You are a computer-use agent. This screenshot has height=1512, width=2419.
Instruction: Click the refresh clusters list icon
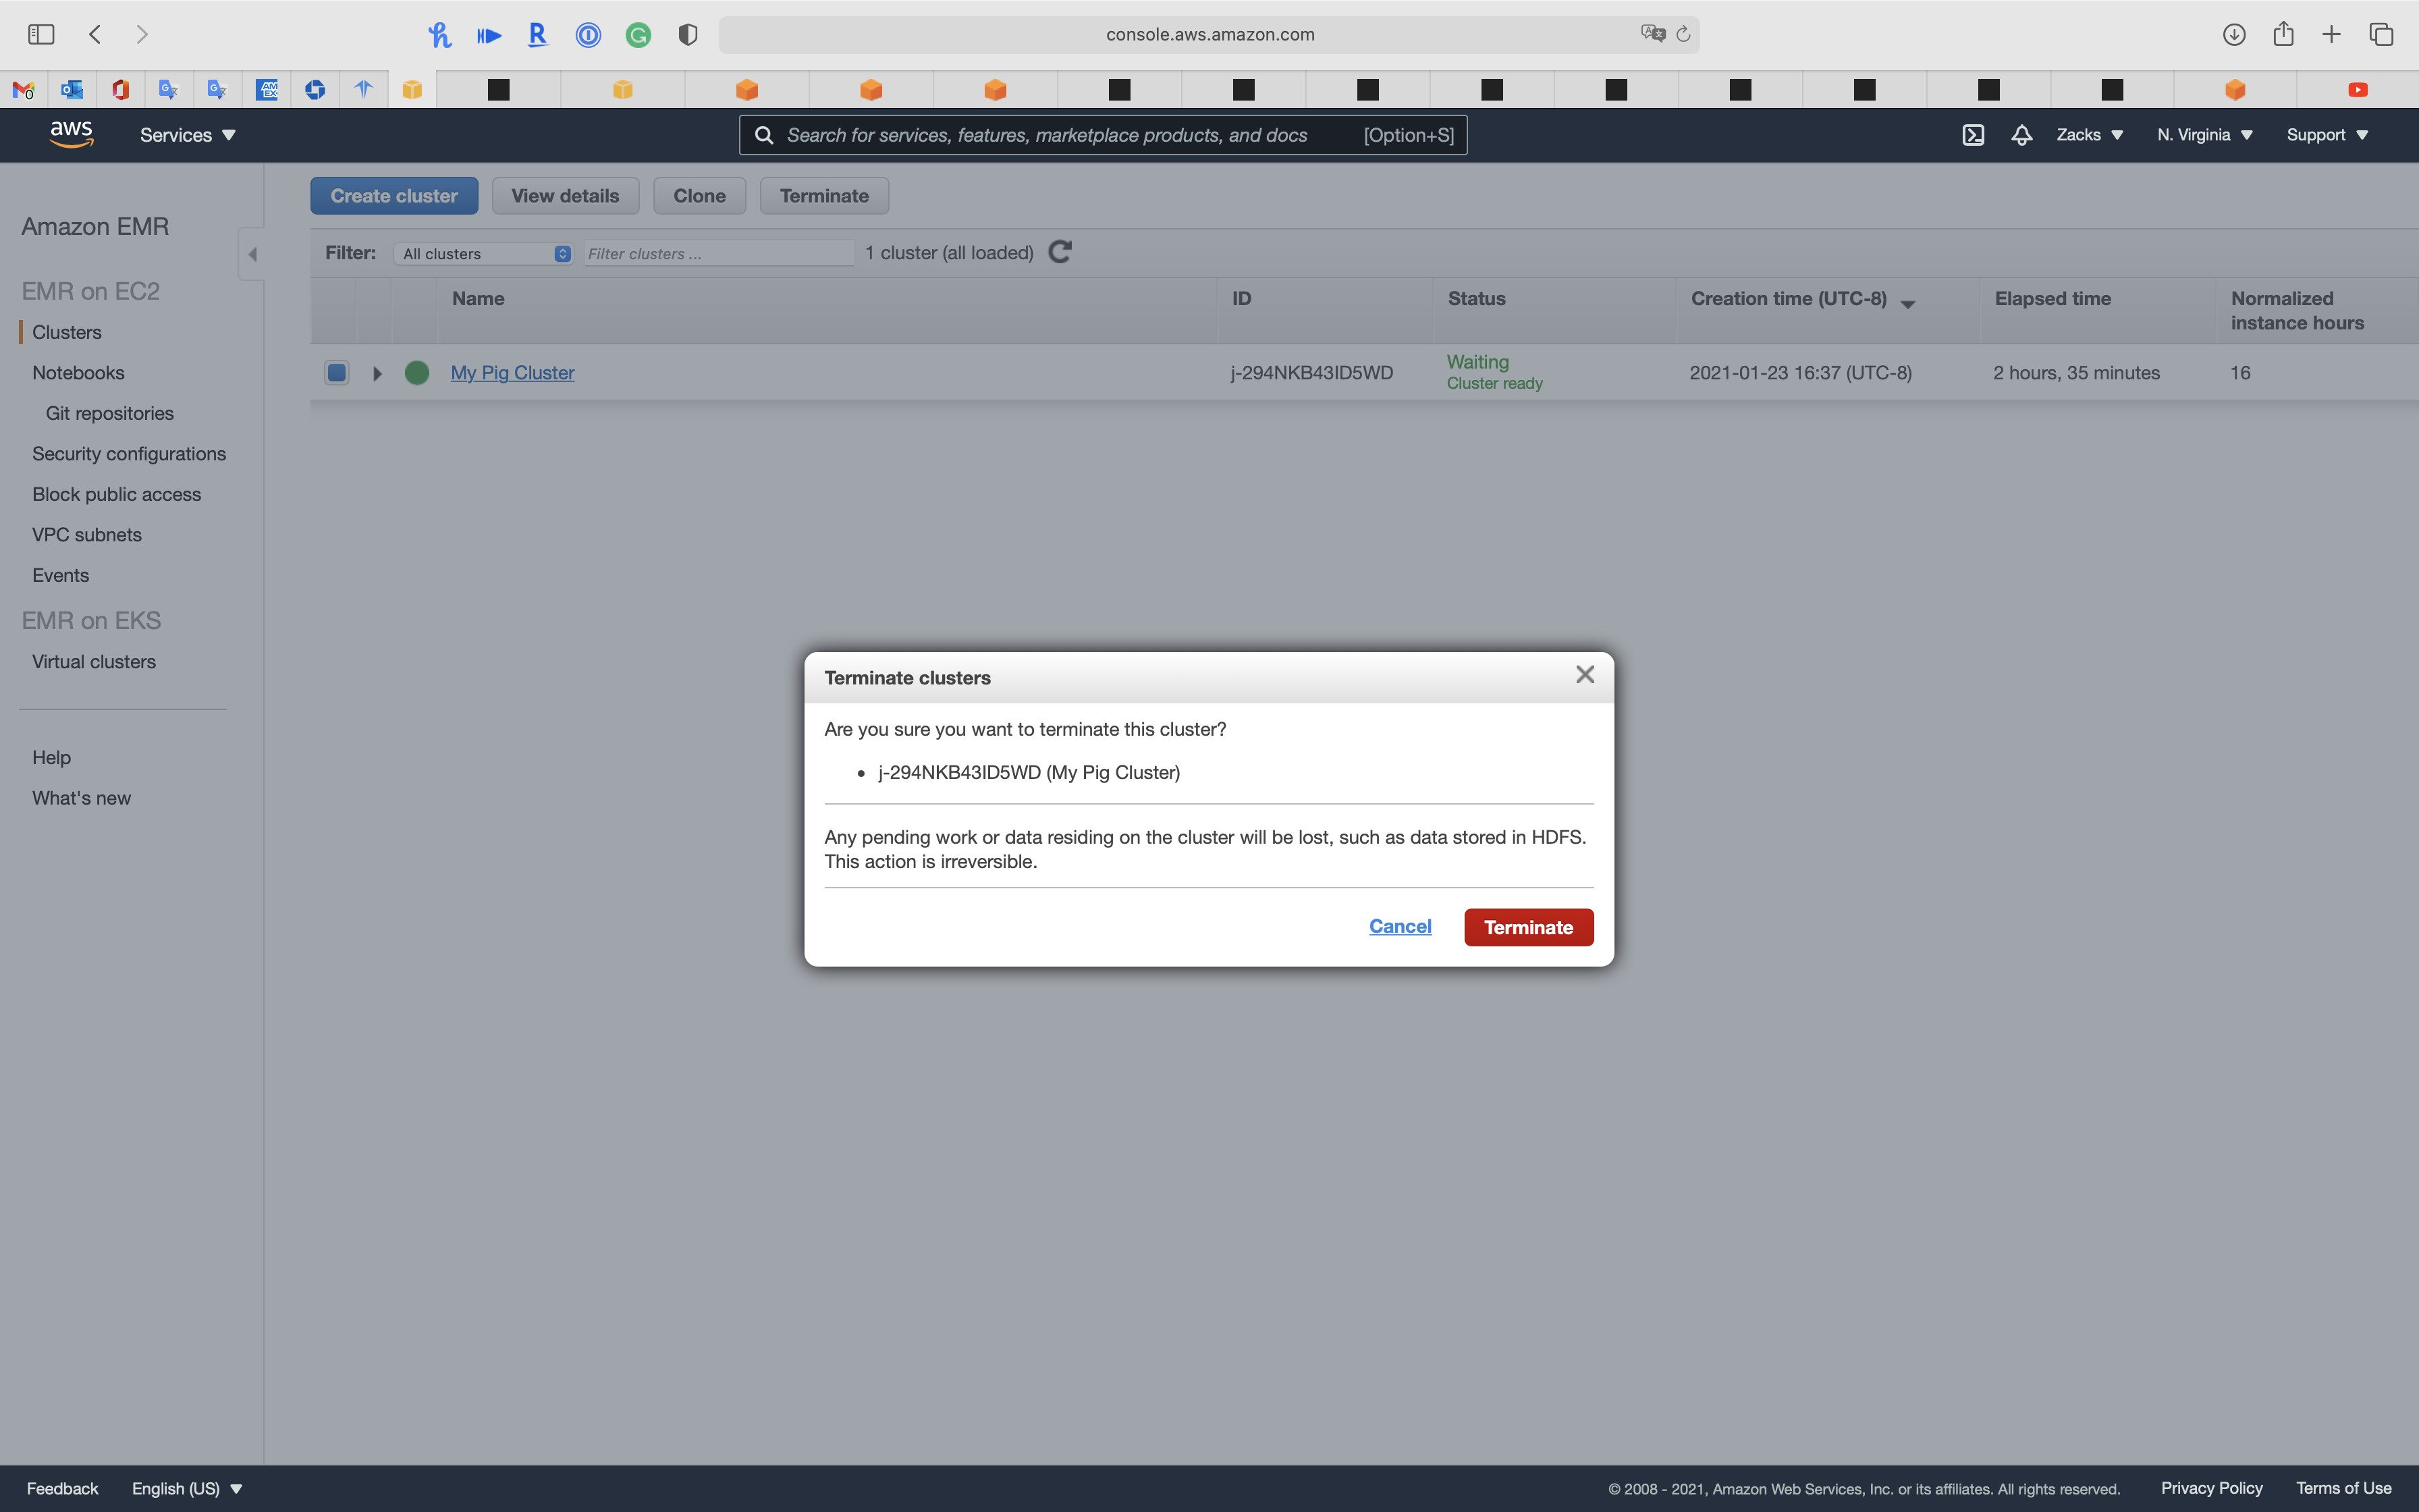(x=1060, y=252)
